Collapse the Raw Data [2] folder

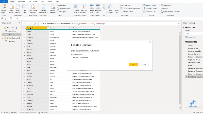(x=3, y=28)
